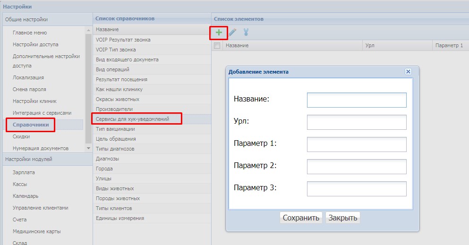Open Медицинские карты module settings
The height and width of the screenshot is (245, 469).
[x=36, y=231]
